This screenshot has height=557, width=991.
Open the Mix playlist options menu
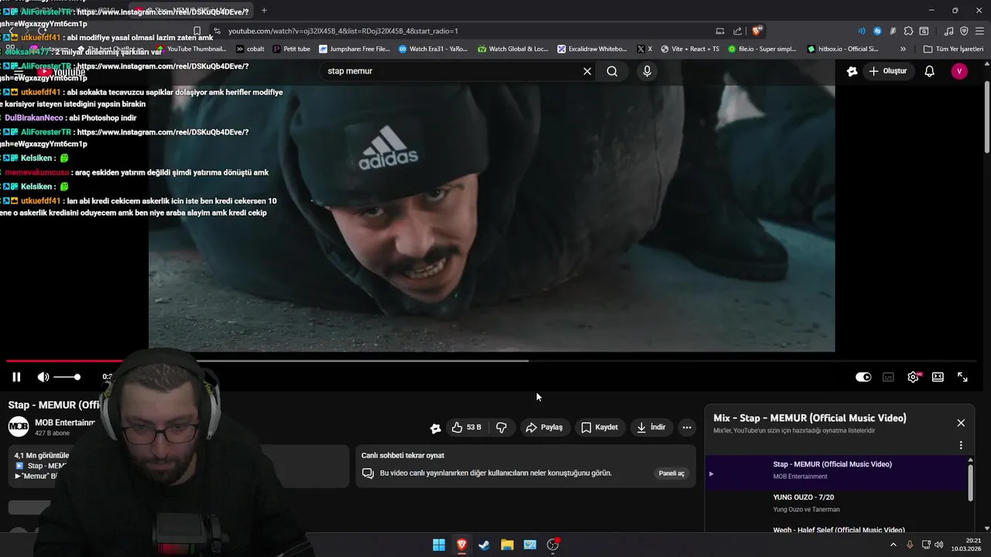click(x=961, y=446)
